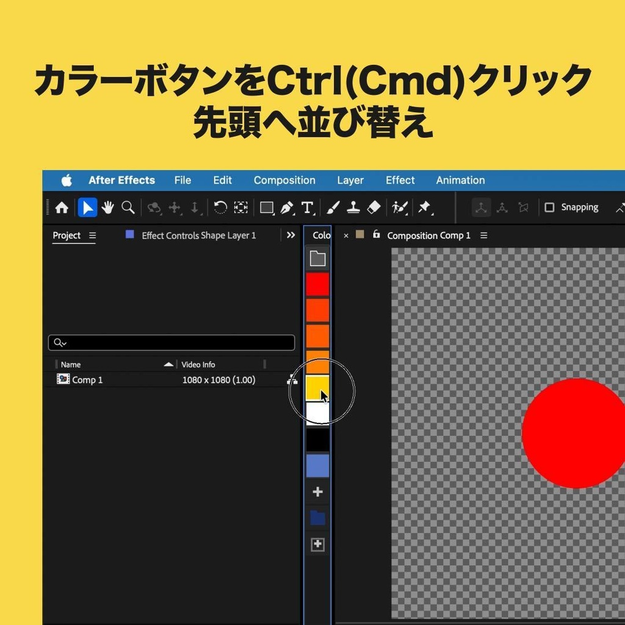
Task: Select the Hand tool
Action: pos(108,208)
